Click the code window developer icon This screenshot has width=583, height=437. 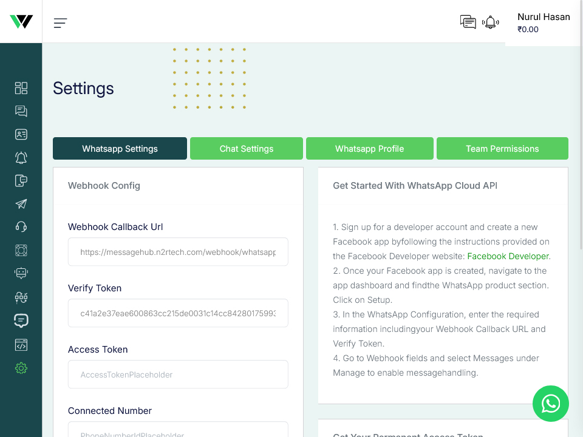pyautogui.click(x=21, y=345)
